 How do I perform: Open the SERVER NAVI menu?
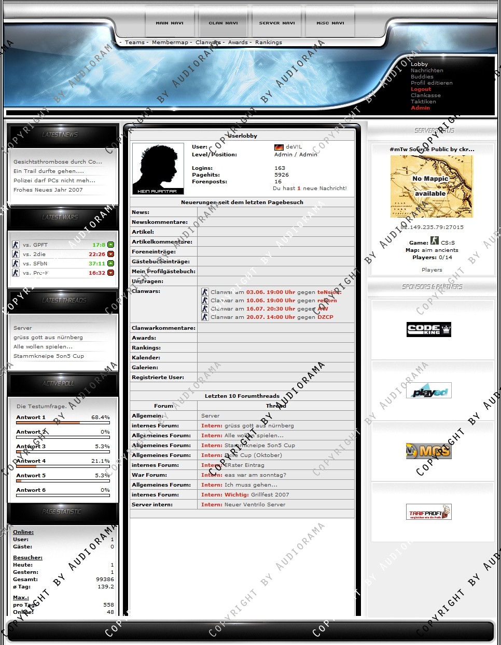pyautogui.click(x=277, y=23)
